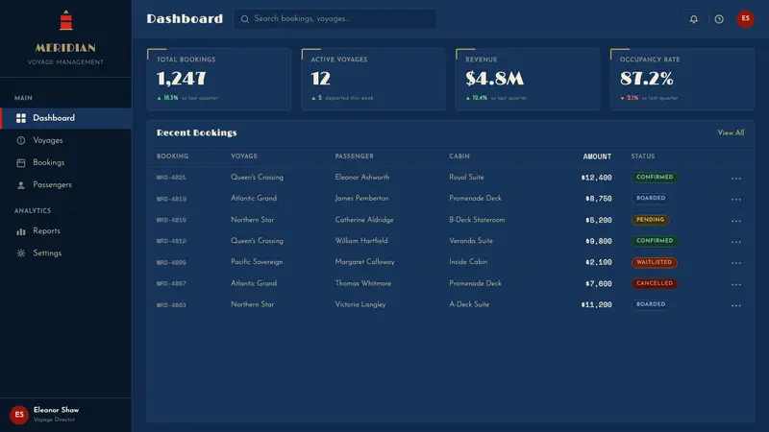The image size is (769, 432).
Task: Open the ES user avatar in the header
Action: tap(746, 19)
